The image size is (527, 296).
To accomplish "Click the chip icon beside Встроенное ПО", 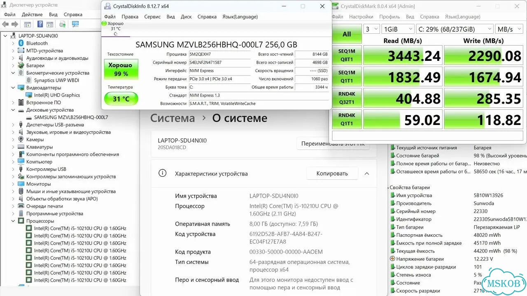I will tap(21, 102).
